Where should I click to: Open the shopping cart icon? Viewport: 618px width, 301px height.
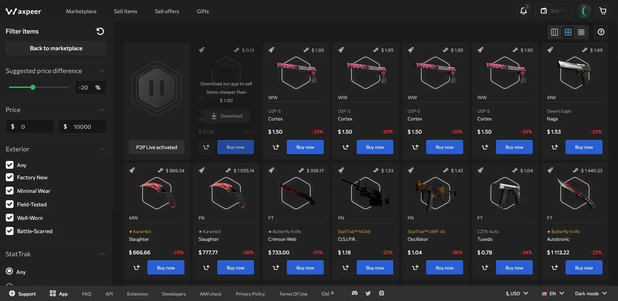pos(603,11)
